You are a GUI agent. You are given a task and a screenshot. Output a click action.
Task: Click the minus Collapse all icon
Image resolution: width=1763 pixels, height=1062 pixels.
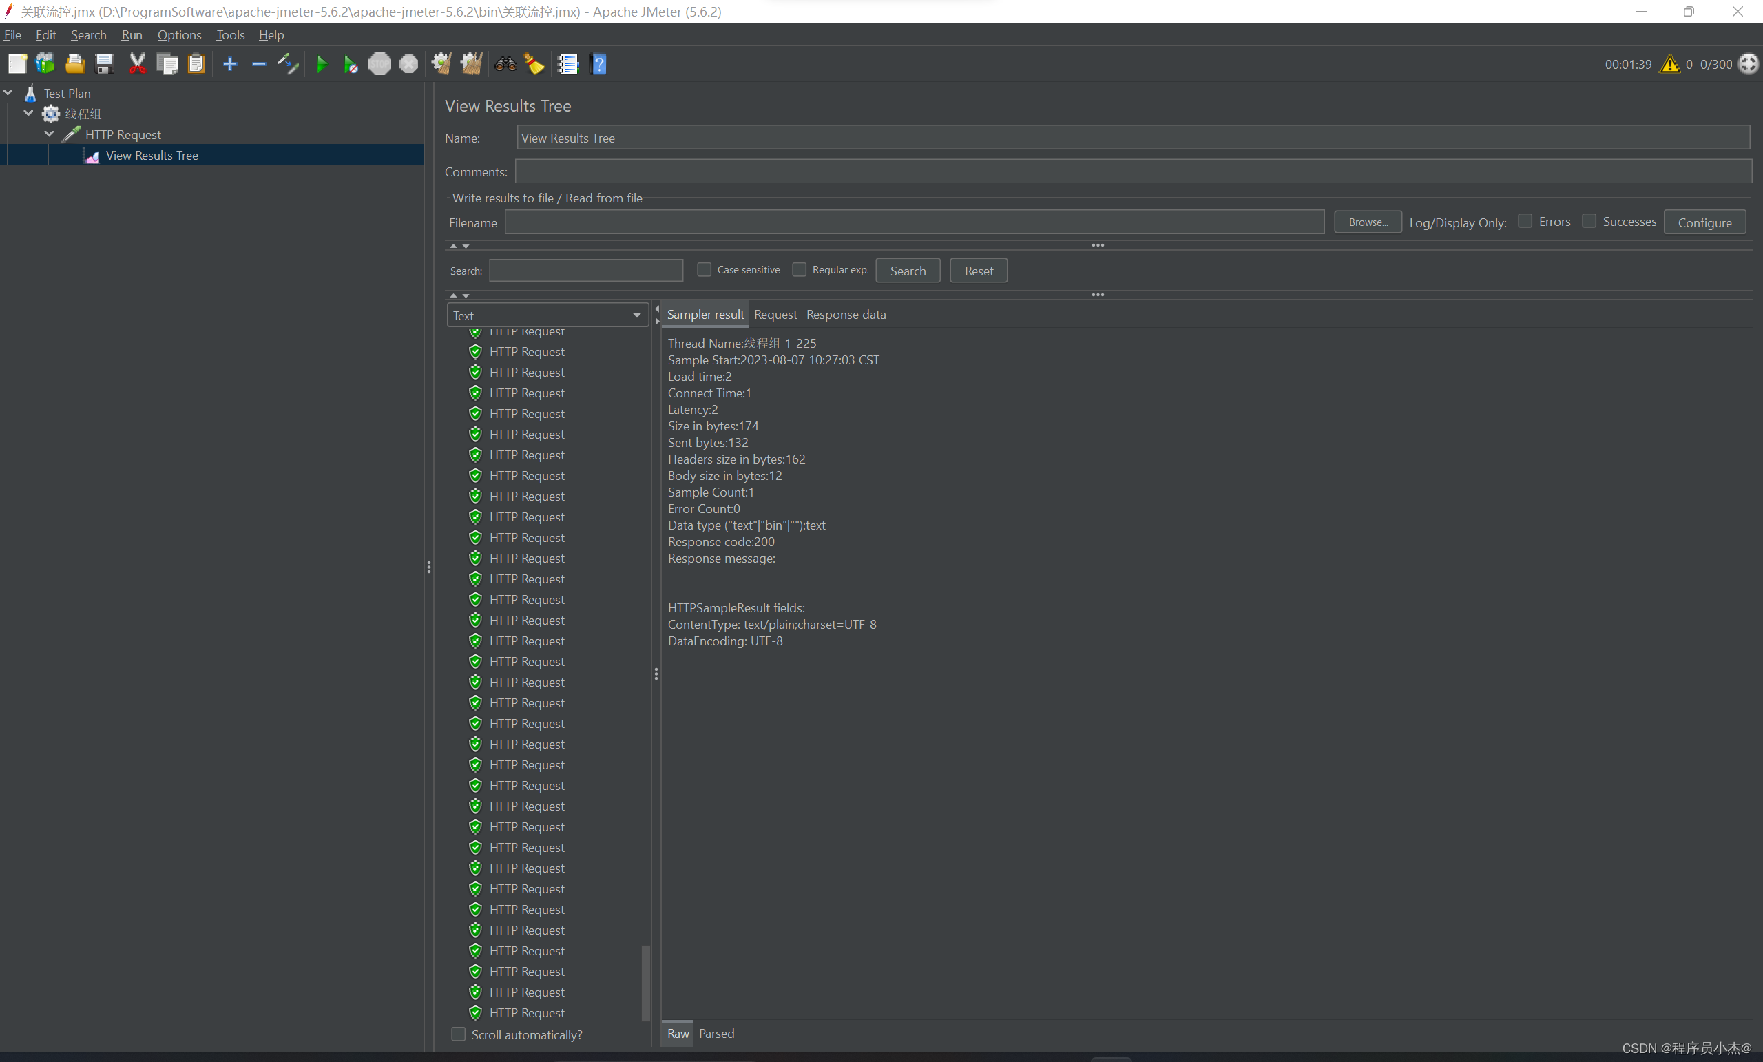pos(259,65)
